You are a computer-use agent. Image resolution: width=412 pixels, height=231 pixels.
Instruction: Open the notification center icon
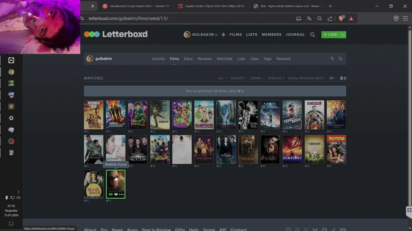click(11, 224)
